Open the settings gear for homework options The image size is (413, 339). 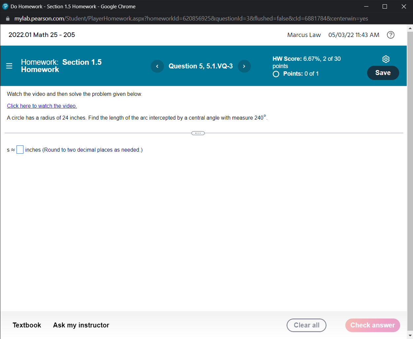[x=386, y=59]
